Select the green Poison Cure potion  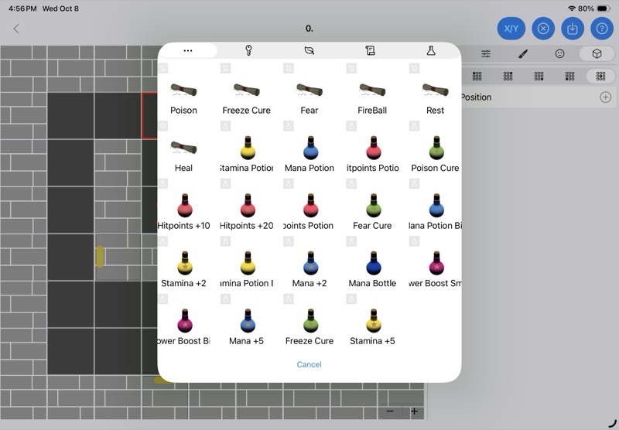[x=436, y=155]
